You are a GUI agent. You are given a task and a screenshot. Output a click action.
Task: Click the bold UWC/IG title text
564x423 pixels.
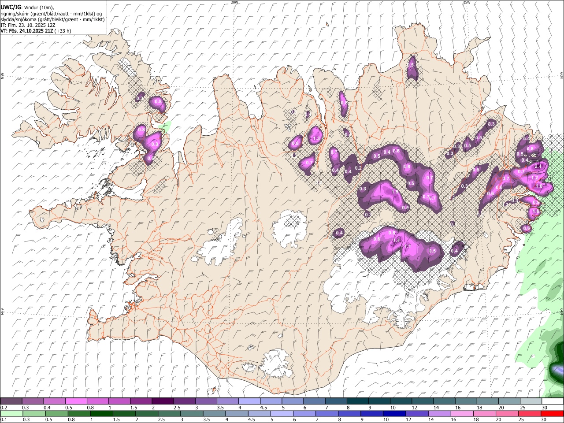(x=11, y=7)
